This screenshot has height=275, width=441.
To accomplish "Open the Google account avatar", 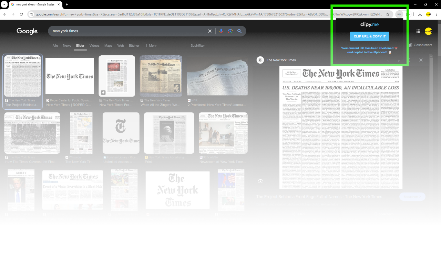I will click(428, 31).
